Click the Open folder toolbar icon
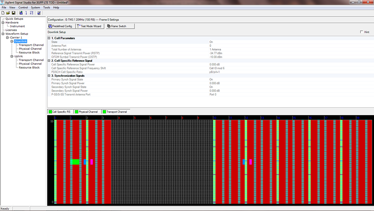374x211 pixels. pyautogui.click(x=8, y=13)
